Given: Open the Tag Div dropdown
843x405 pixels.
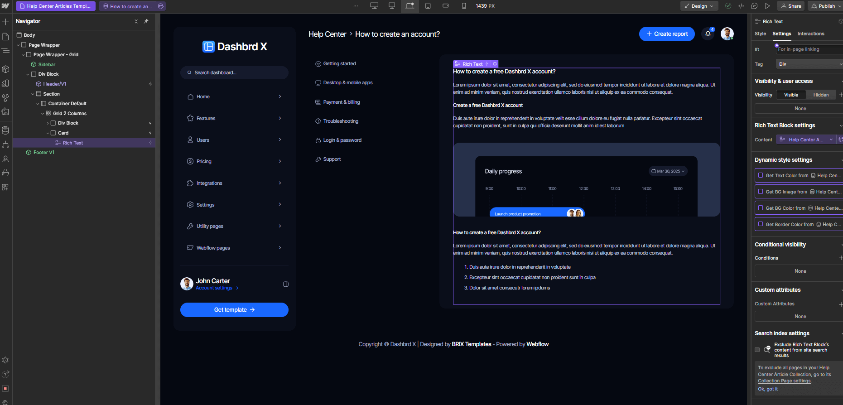Looking at the screenshot, I should pyautogui.click(x=809, y=64).
